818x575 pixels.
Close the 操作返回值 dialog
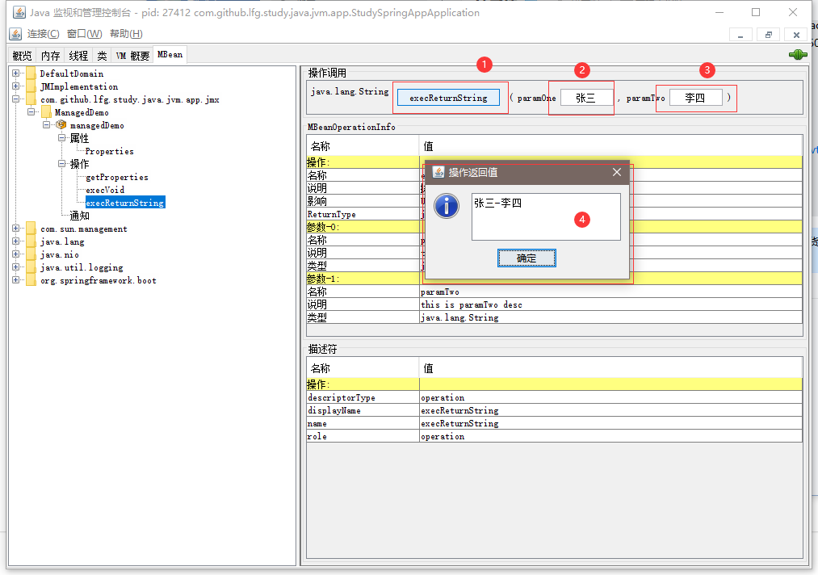coord(617,172)
